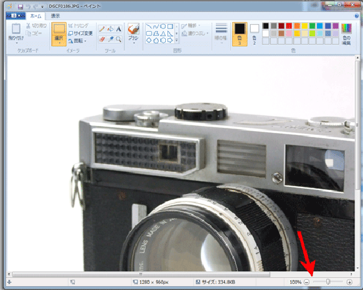The image size is (363, 290).
Task: Toggle Color 1 as active color
Action: click(240, 34)
